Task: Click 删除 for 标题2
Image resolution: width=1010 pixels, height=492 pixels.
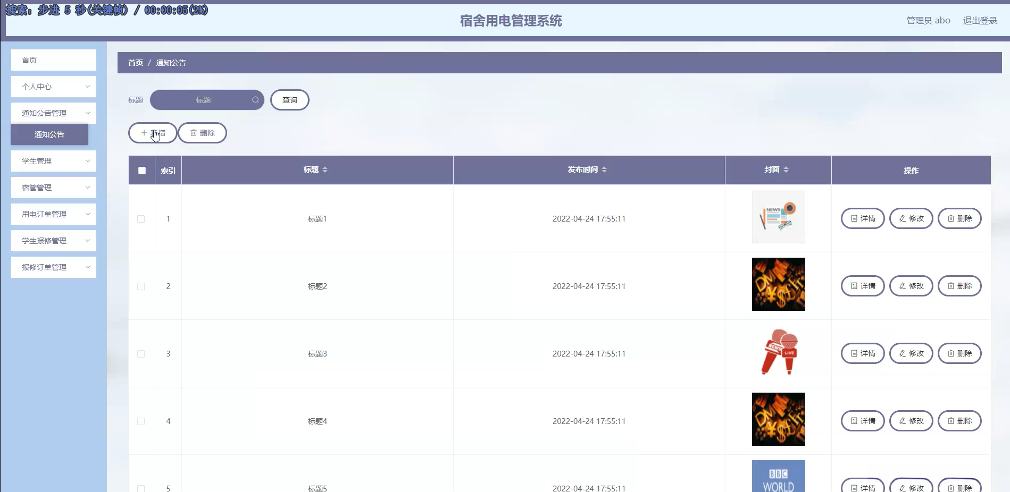Action: pyautogui.click(x=959, y=286)
